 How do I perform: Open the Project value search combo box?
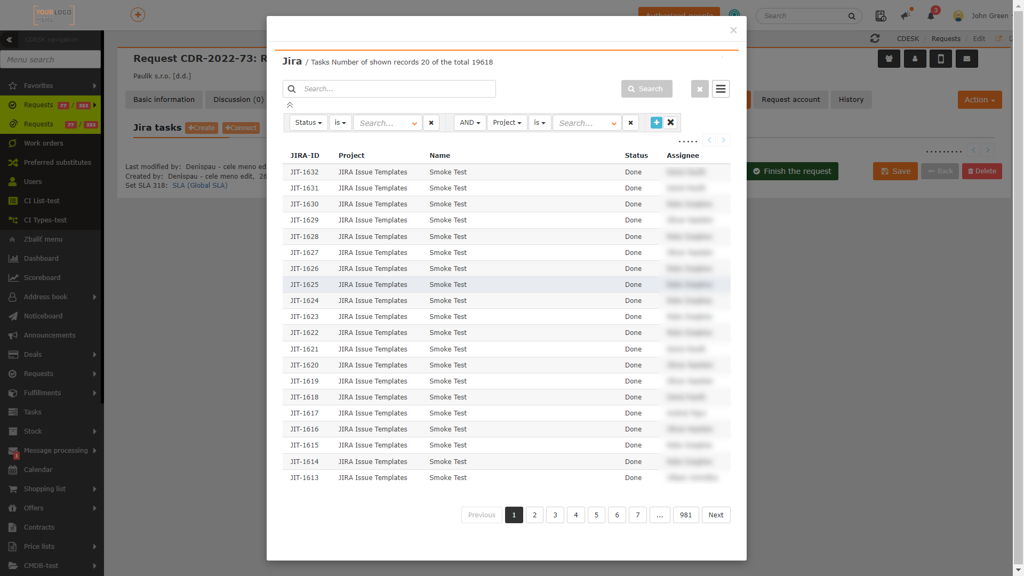pyautogui.click(x=587, y=123)
